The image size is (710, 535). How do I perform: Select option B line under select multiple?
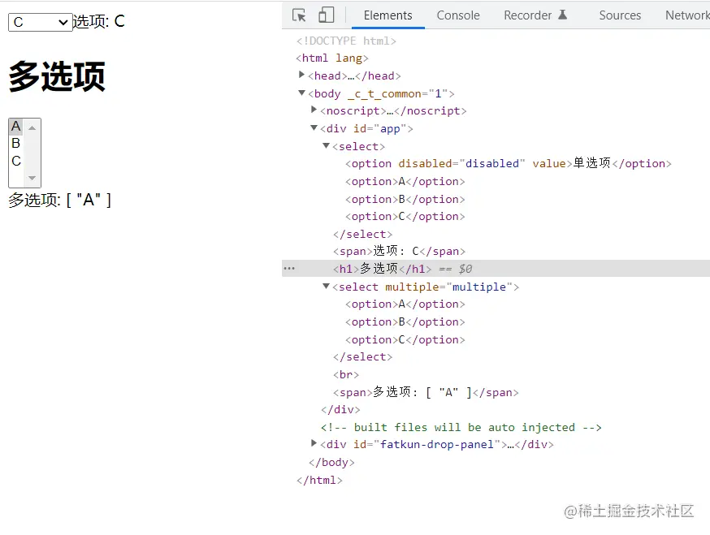click(x=405, y=321)
